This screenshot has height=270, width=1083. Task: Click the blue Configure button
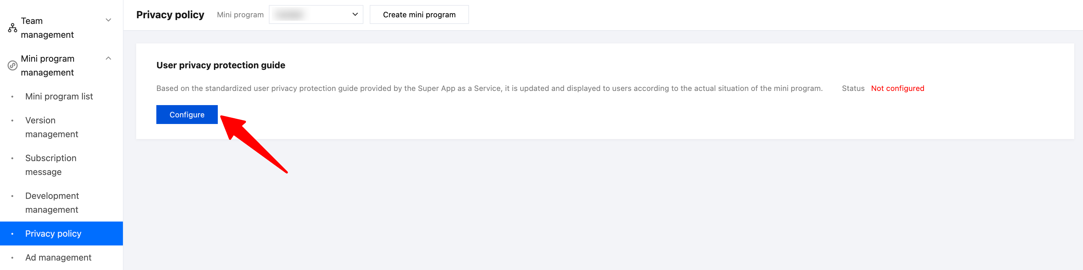187,115
